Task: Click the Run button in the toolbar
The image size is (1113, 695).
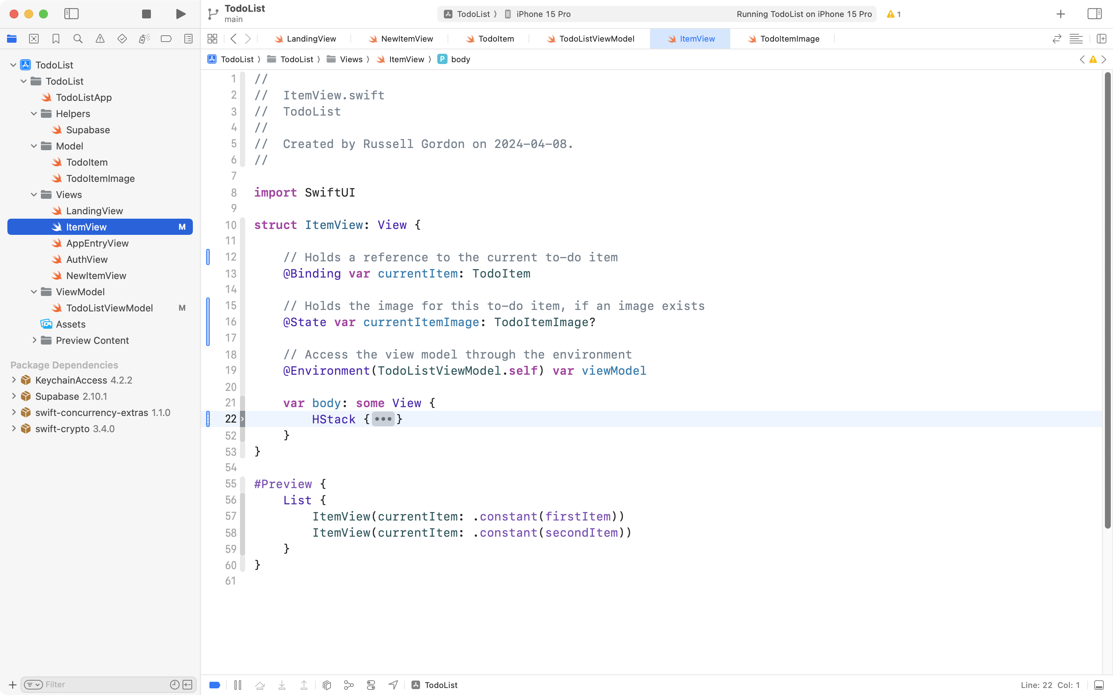Action: (x=180, y=14)
